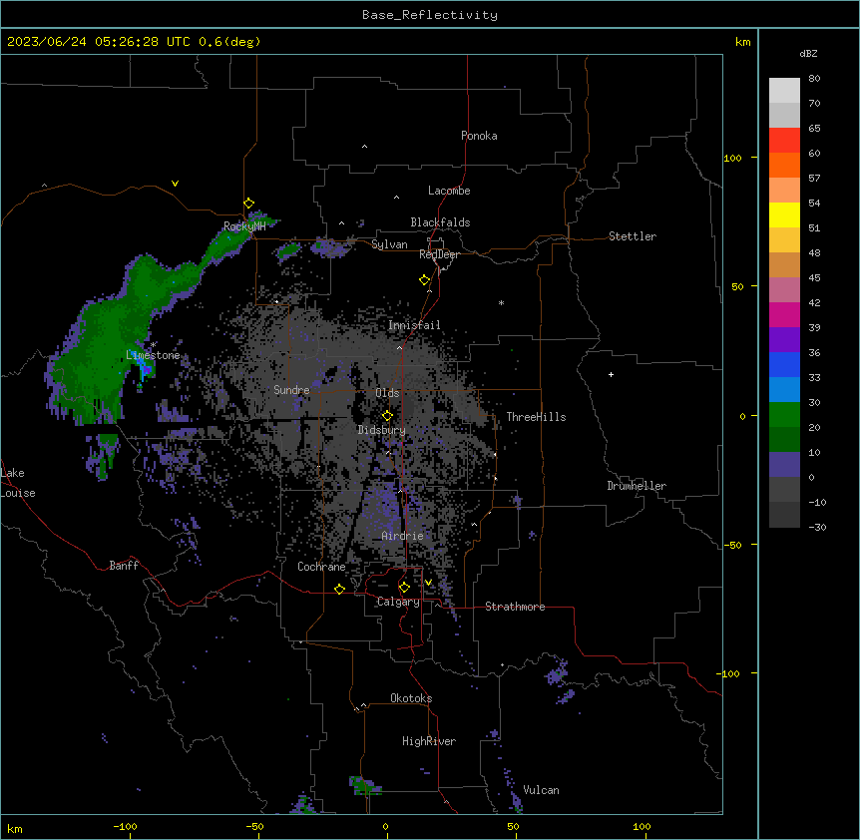Click the Strathmore city label
The height and width of the screenshot is (840, 860).
515,607
